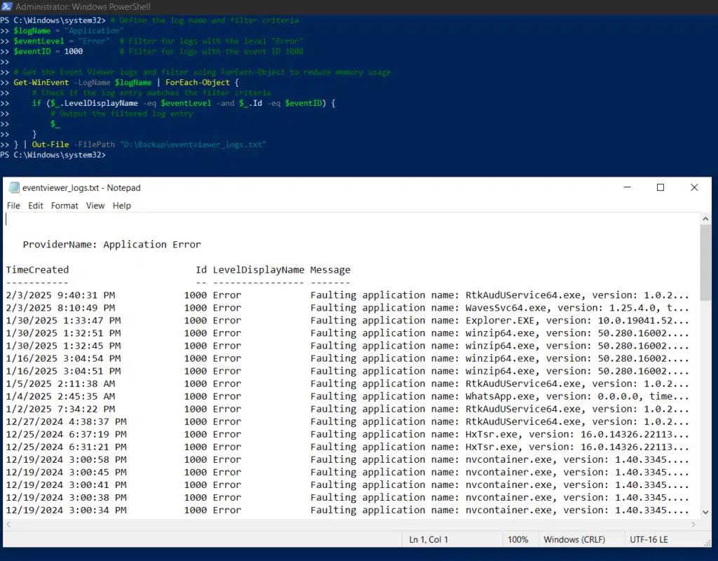Open the Edit menu in Notepad
Screen dimensions: 718x561
36,205
